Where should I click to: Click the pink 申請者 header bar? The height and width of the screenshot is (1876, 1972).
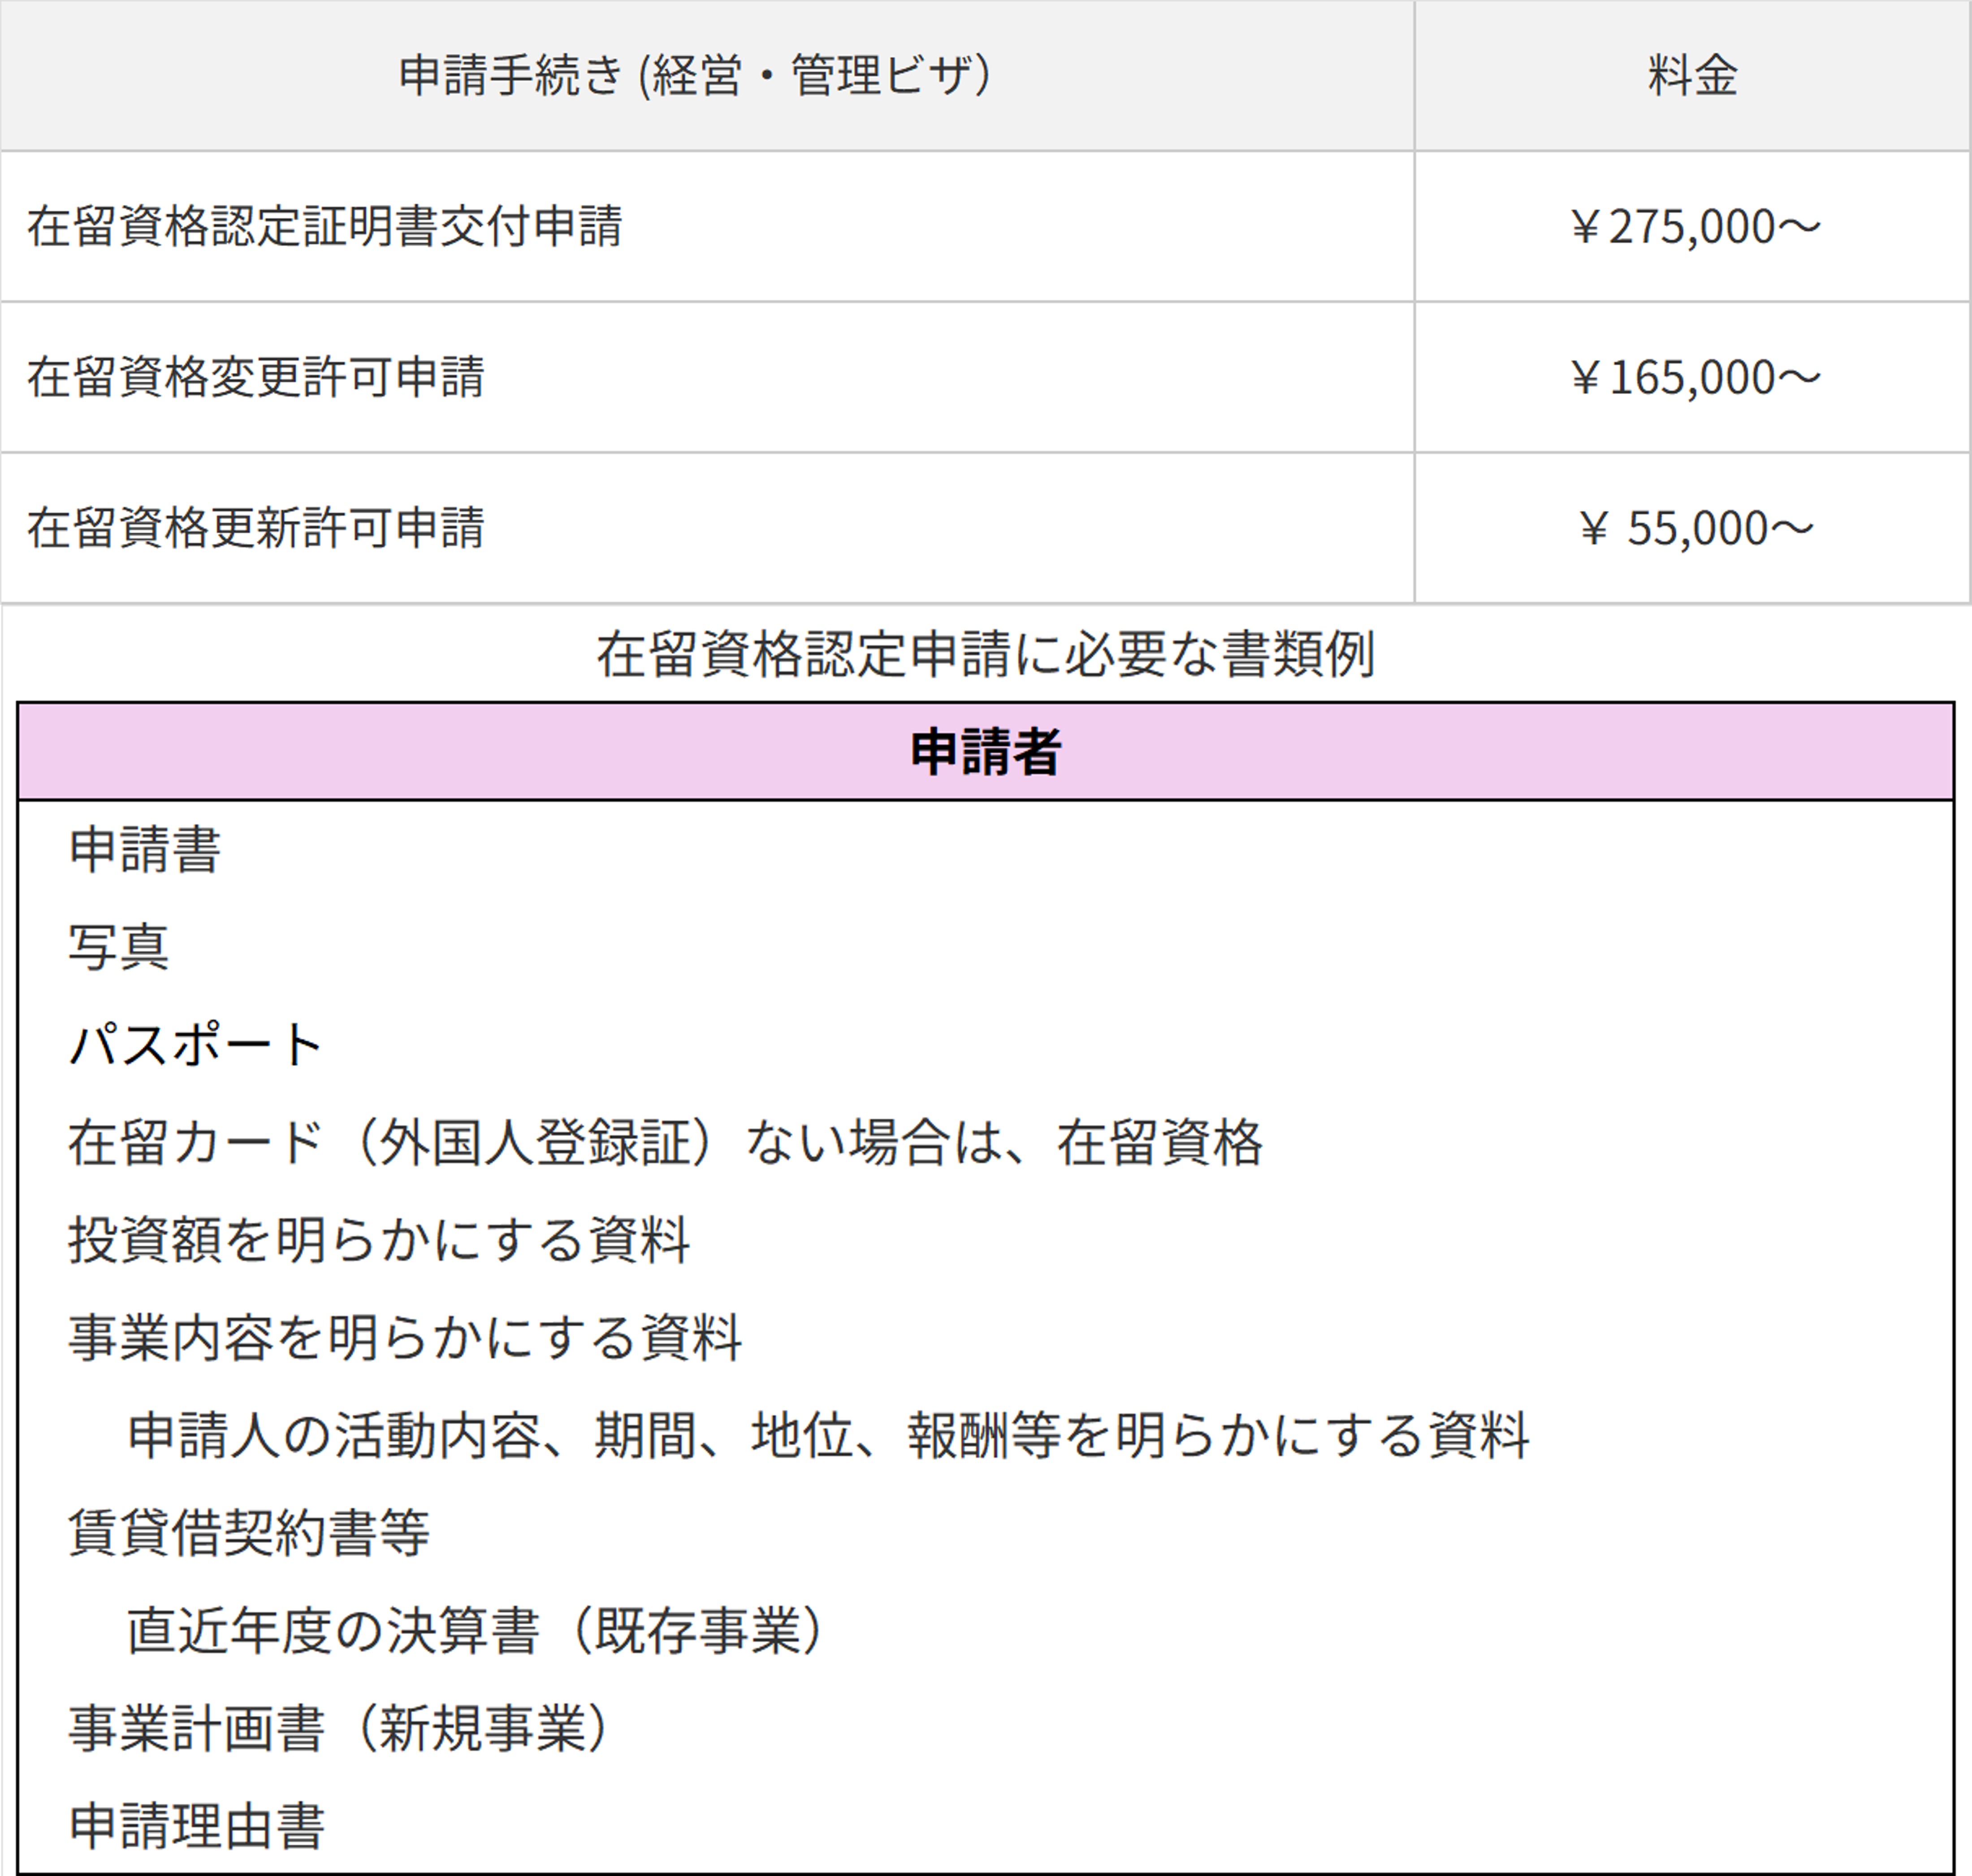pyautogui.click(x=985, y=751)
